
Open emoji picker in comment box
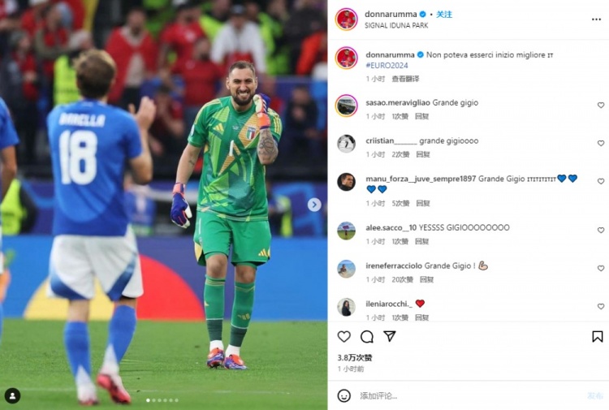coord(343,395)
